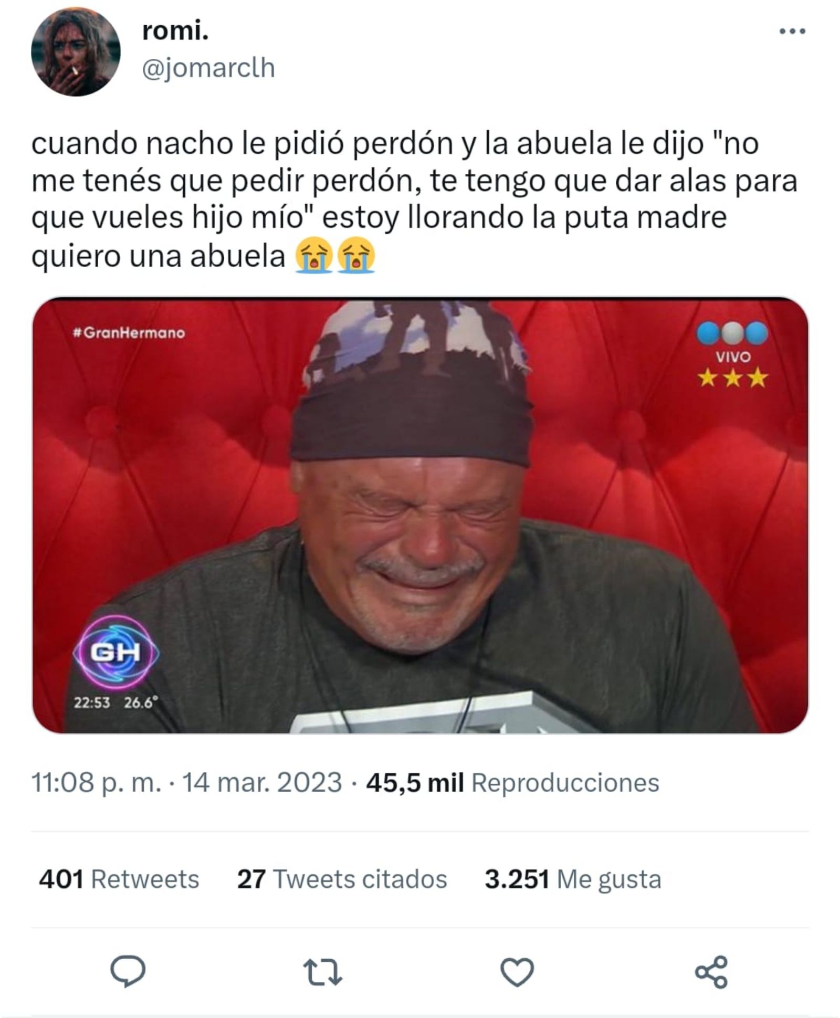Screen dimensions: 840x1018
Task: Like the tweet with the heart icon
Action: click(517, 972)
